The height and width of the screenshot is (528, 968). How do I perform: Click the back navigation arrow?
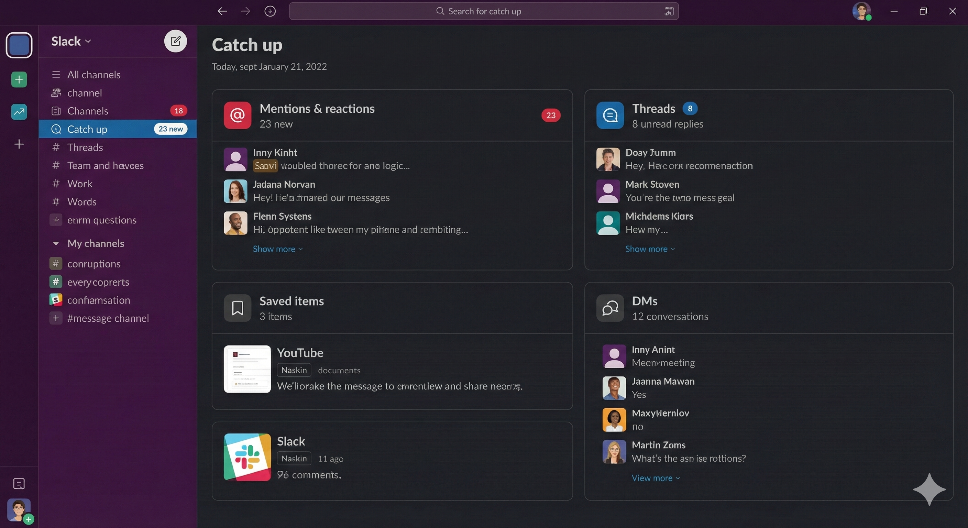coord(222,11)
